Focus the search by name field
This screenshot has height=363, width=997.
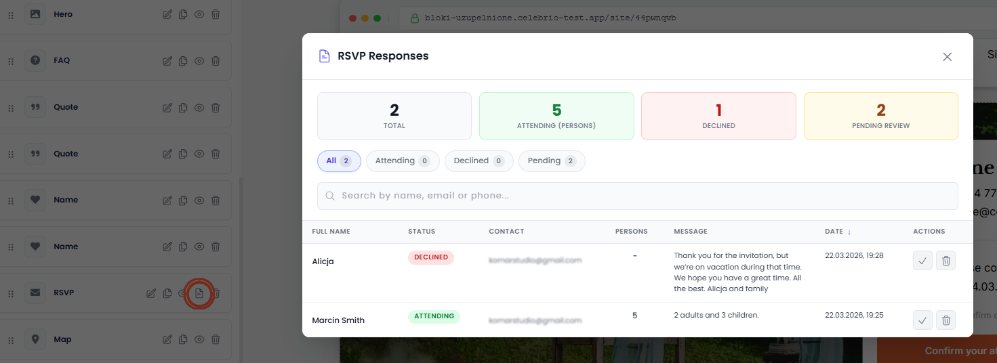pyautogui.click(x=637, y=196)
